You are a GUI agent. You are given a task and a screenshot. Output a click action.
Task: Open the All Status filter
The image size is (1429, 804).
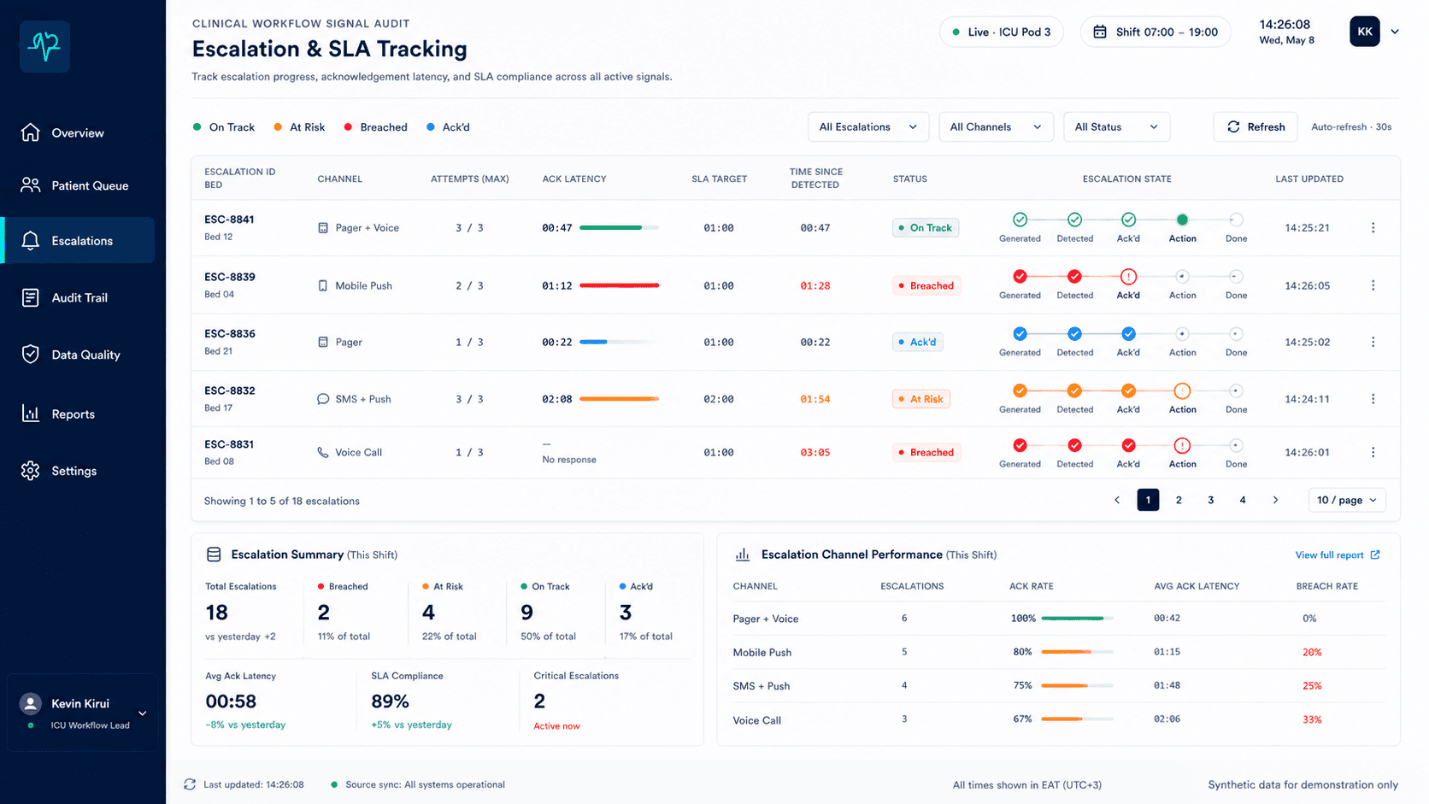coord(1116,126)
